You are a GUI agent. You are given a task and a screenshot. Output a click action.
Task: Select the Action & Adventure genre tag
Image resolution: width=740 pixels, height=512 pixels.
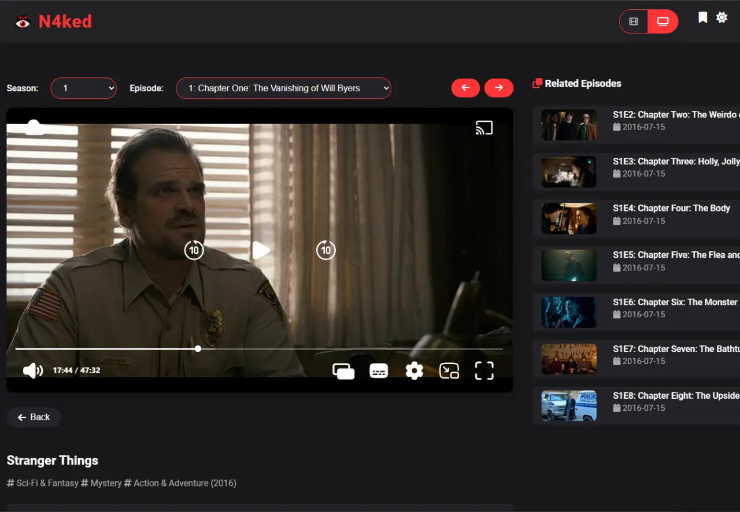tap(168, 483)
